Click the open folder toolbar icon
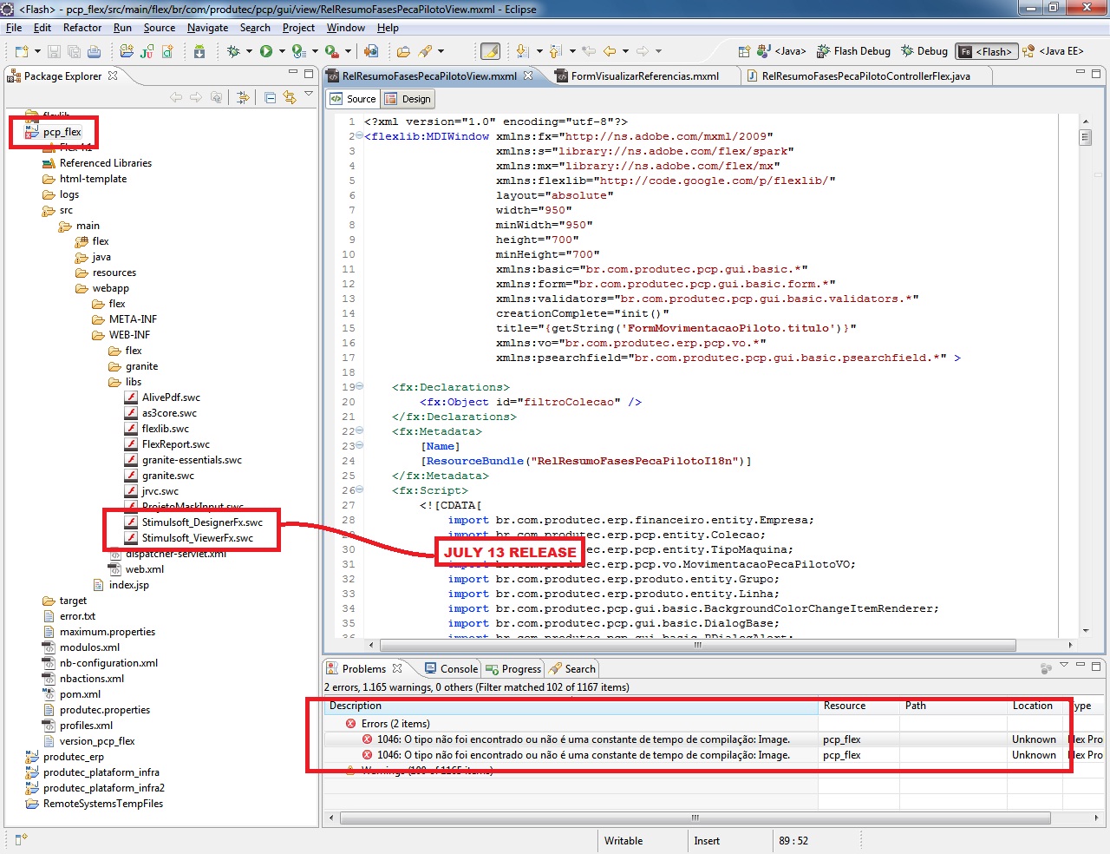 (403, 51)
